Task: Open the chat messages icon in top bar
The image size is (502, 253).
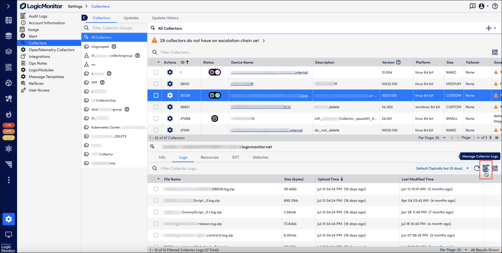Action: tap(472, 6)
